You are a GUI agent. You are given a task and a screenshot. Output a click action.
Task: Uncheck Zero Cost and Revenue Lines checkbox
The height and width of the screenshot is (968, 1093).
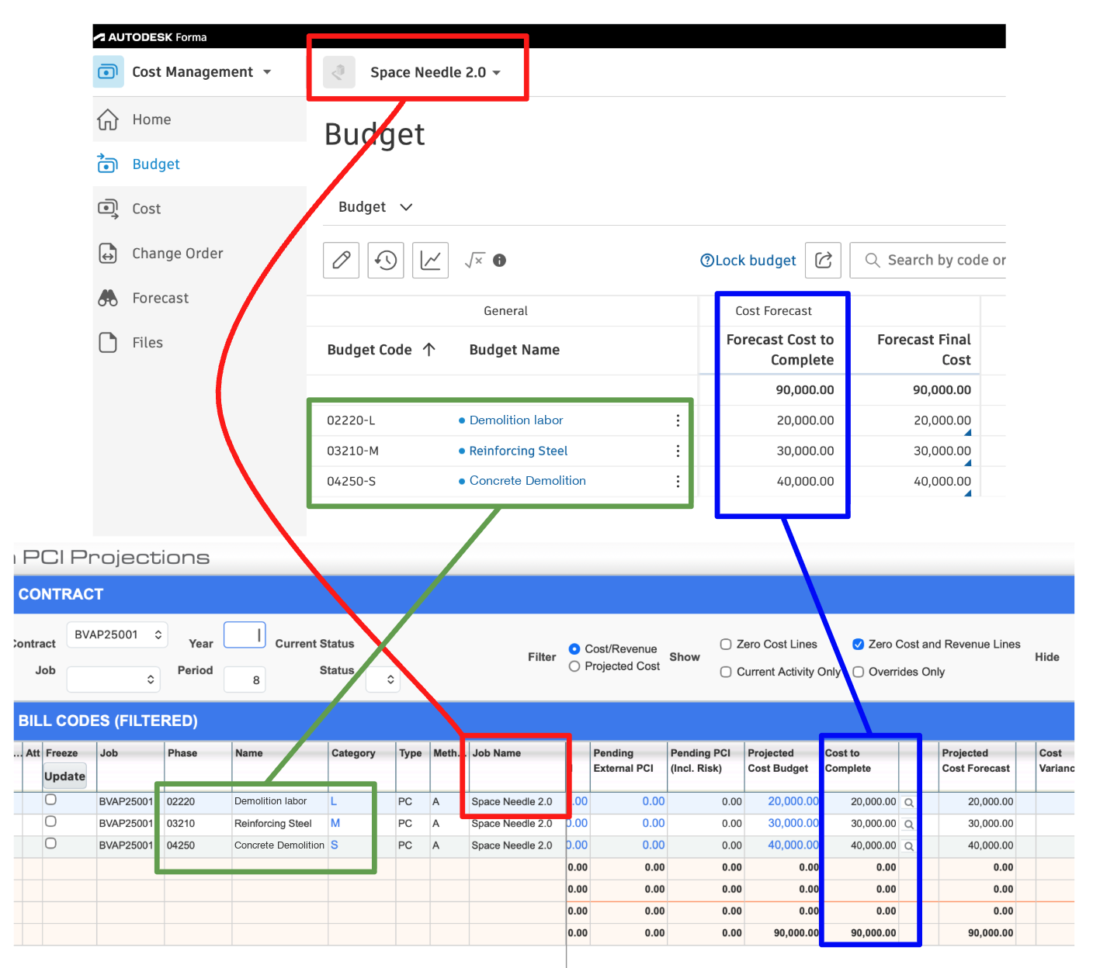pyautogui.click(x=859, y=644)
